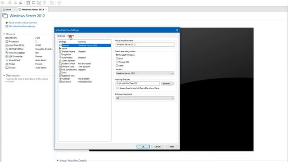
Task: Click Printer device entry
Action: point(12,64)
